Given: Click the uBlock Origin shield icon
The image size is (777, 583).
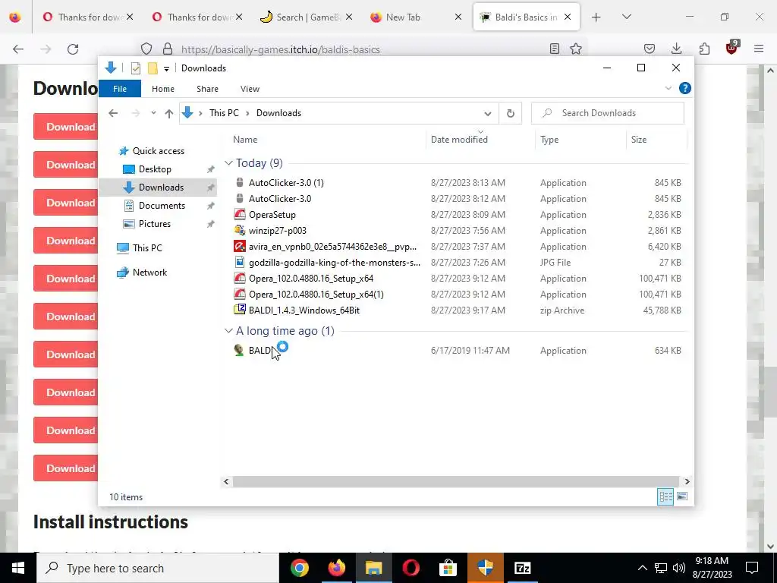Looking at the screenshot, I should coord(731,48).
